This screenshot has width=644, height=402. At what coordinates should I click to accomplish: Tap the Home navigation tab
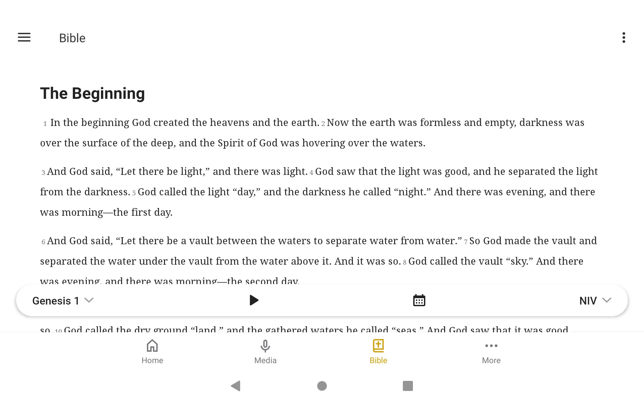152,351
